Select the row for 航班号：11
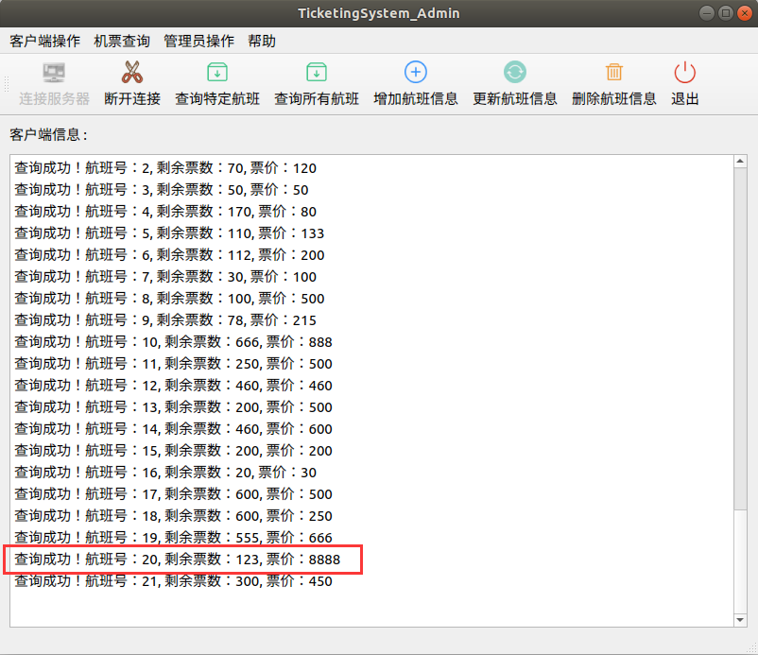The width and height of the screenshot is (758, 655). (173, 364)
